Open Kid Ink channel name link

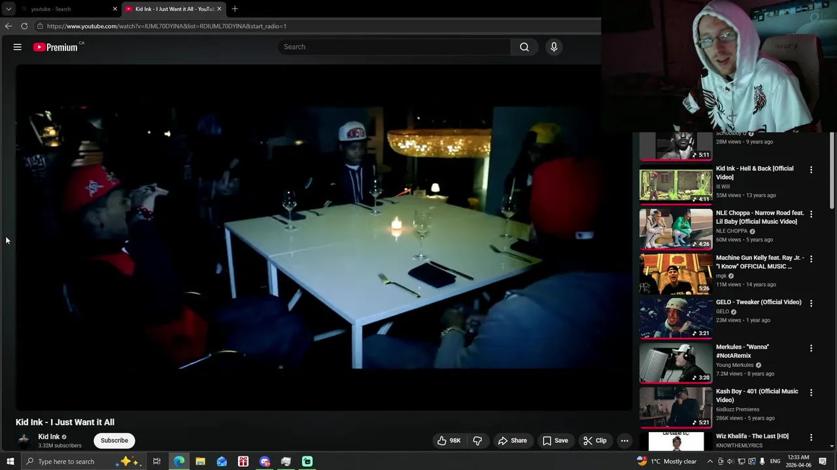coord(49,437)
